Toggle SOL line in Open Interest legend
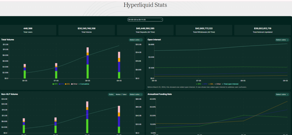 point(211,84)
